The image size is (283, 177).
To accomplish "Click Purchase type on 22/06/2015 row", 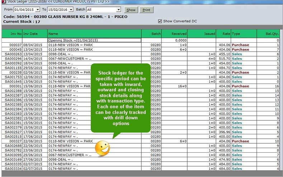I will [x=240, y=141].
